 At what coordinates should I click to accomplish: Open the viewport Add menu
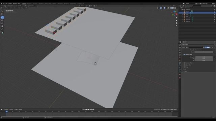(x=19, y=8)
